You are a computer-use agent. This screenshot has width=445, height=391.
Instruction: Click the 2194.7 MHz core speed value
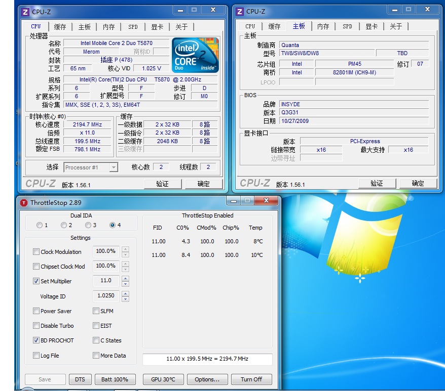(x=87, y=124)
